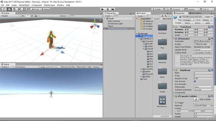Toggle the Pivot button
The height and width of the screenshot is (121, 216).
pos(35,9)
